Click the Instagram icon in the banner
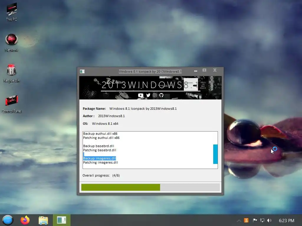 click(x=155, y=95)
